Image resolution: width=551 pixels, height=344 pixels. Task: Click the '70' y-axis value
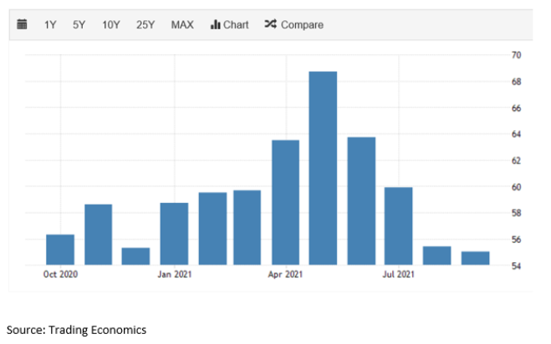(x=516, y=55)
